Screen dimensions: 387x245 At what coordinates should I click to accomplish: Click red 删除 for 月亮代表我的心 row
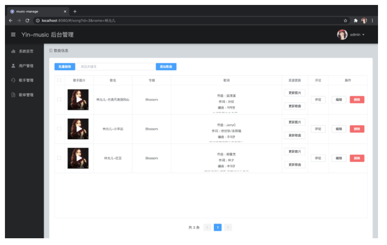point(357,100)
